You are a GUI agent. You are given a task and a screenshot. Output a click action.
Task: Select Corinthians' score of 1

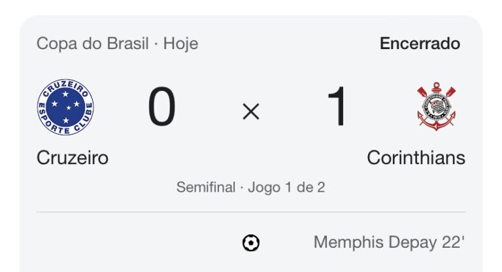[x=339, y=108]
